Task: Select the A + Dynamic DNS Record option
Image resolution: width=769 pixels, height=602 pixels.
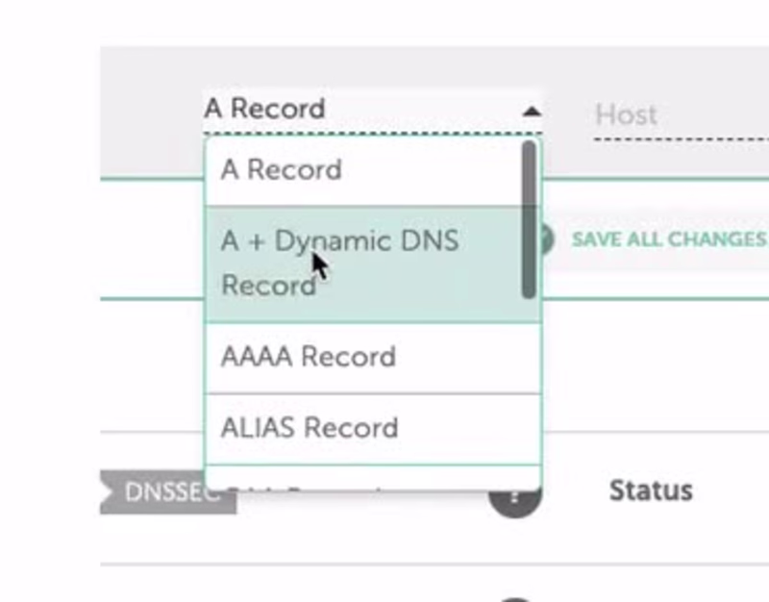Action: coord(364,263)
